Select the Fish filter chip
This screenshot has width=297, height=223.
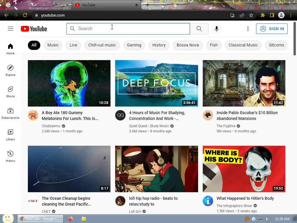coord(214,45)
